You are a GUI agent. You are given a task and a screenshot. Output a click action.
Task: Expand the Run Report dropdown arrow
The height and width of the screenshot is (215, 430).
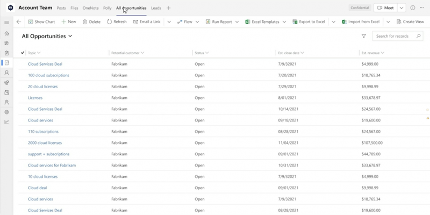coord(237,21)
